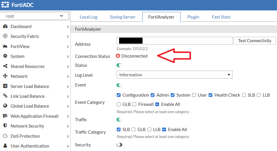
Task: Uncheck the Configuration event category
Action: point(119,95)
